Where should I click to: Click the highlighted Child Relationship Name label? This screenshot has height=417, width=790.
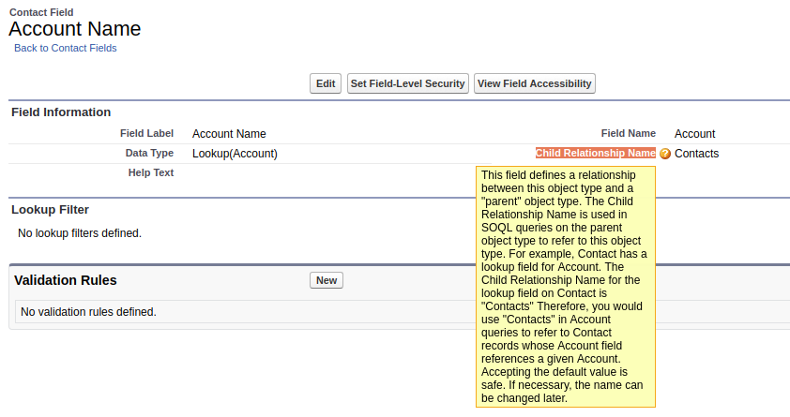[595, 153]
